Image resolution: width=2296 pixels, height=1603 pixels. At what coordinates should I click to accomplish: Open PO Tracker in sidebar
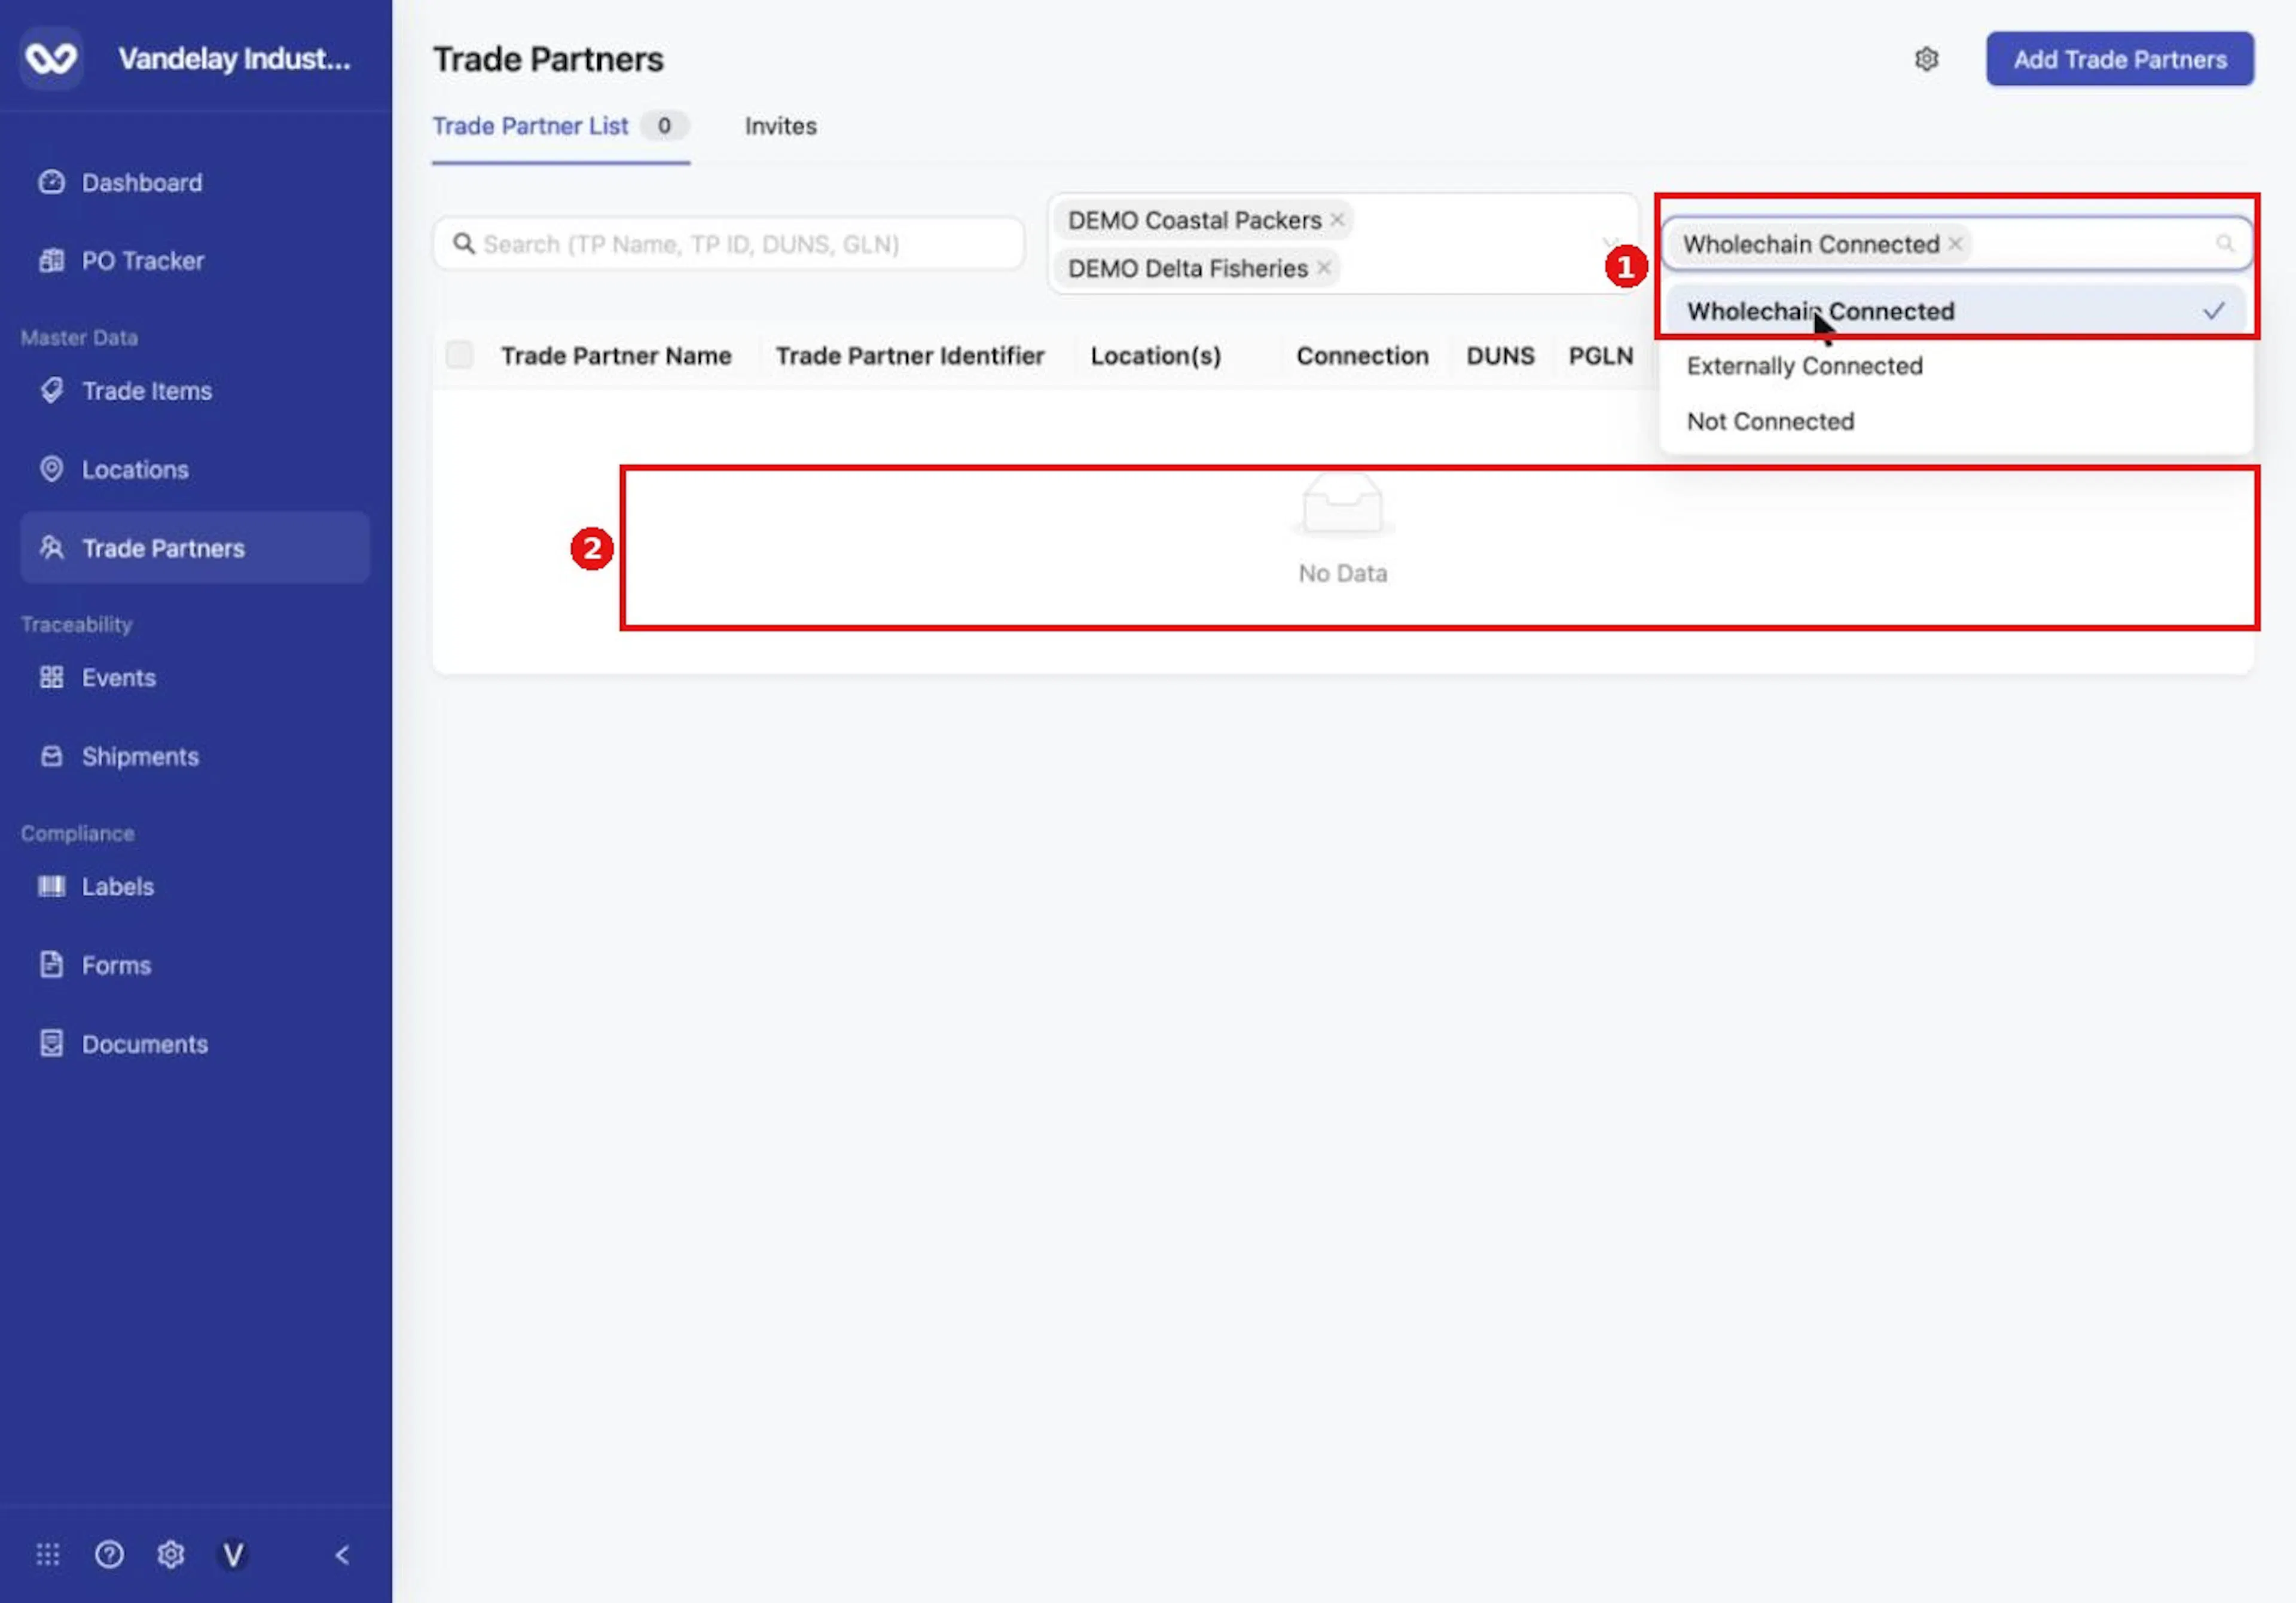point(143,261)
